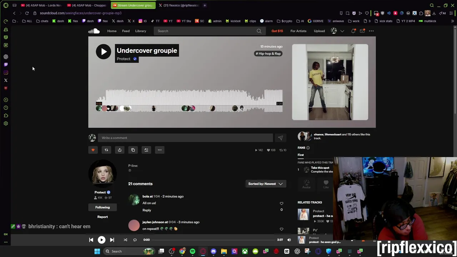
Task: Open Spotify from the Windows taskbar
Action: [192, 251]
